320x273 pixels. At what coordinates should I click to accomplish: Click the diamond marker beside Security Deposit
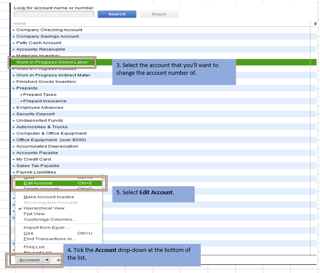point(13,114)
